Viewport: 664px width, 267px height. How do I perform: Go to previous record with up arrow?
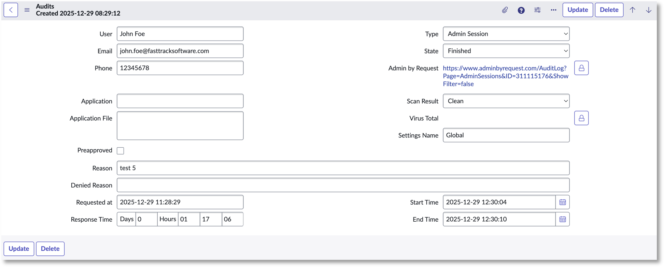coord(633,10)
